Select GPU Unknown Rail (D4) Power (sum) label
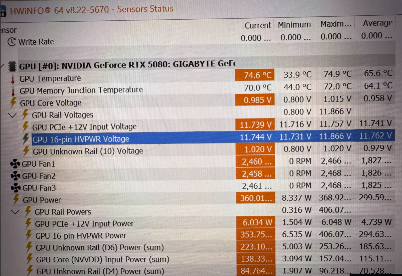The width and height of the screenshot is (402, 276). [100, 271]
